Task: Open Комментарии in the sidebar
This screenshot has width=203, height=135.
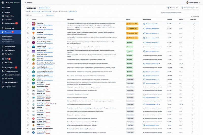Action: [10, 23]
